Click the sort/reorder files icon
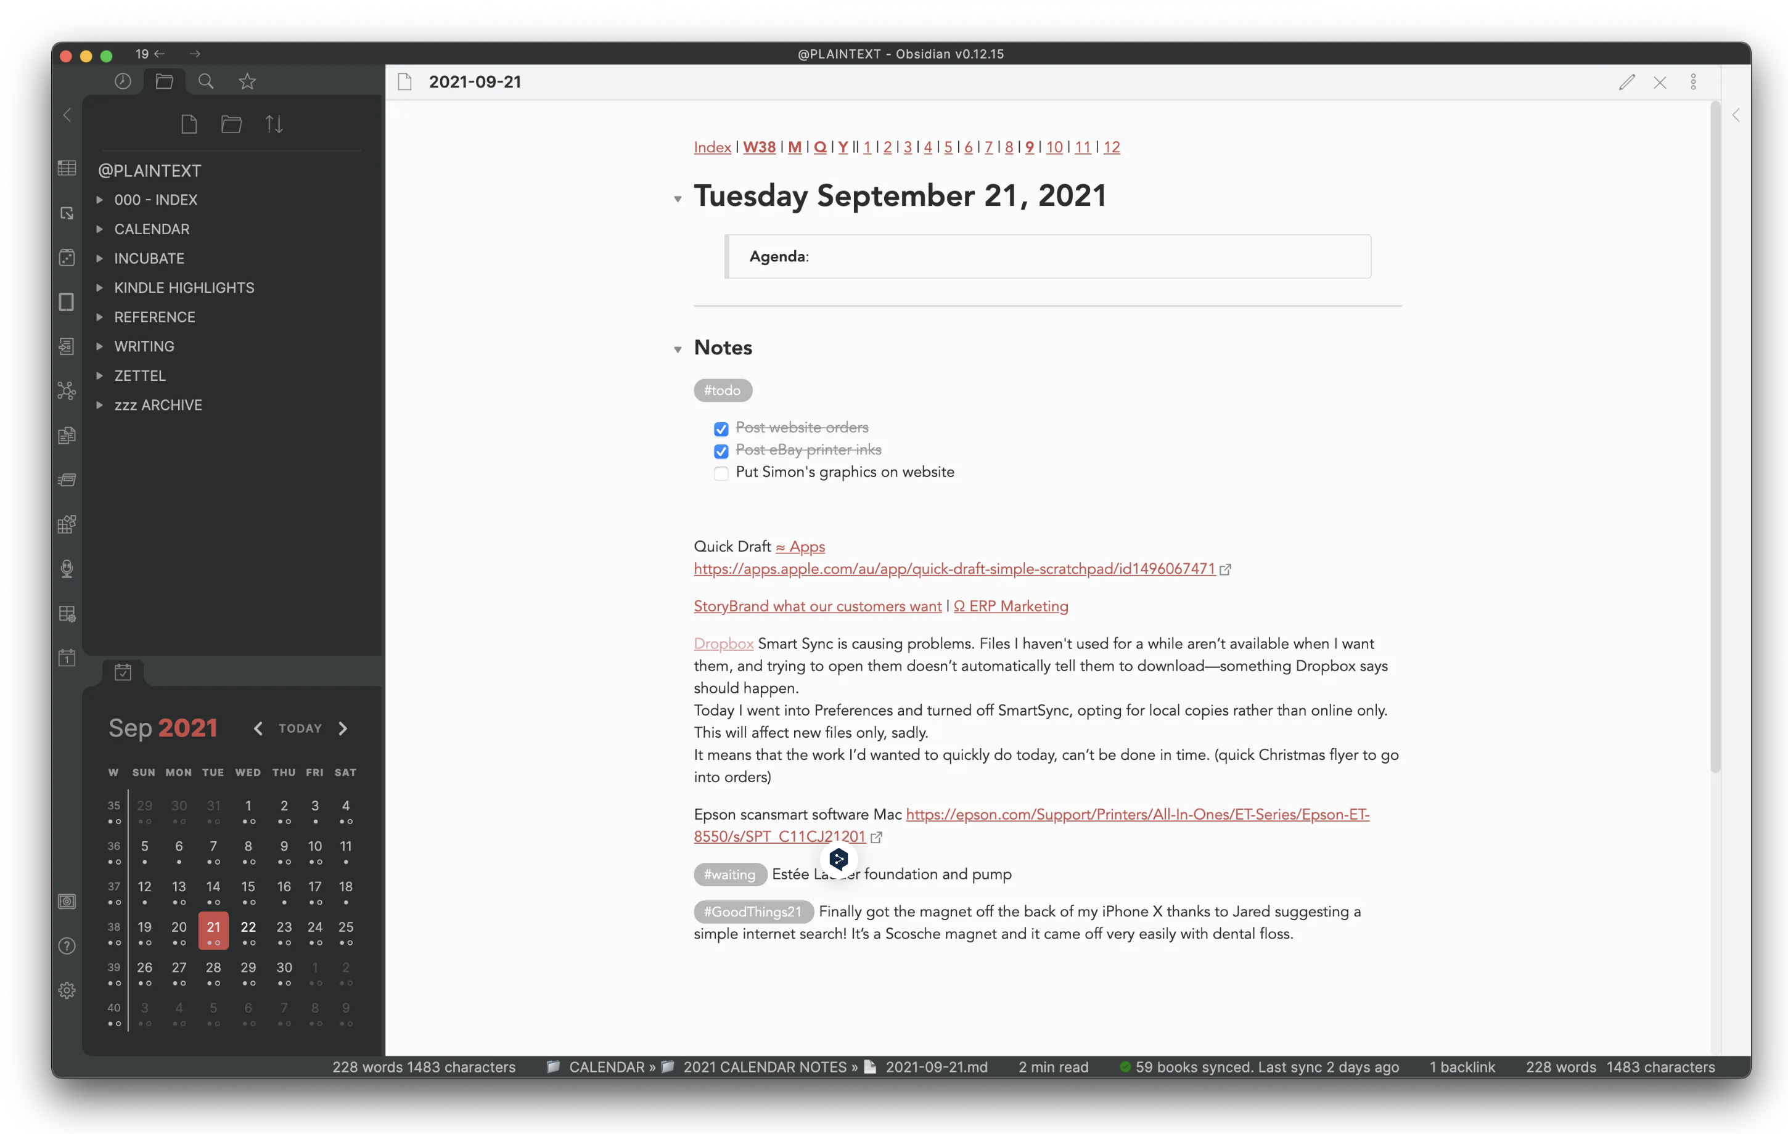The image size is (1788, 1134). [275, 124]
